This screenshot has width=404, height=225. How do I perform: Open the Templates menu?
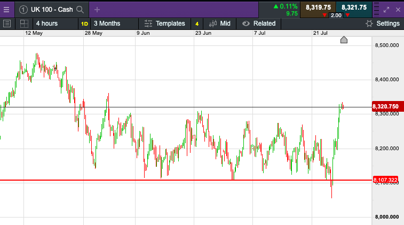click(164, 24)
